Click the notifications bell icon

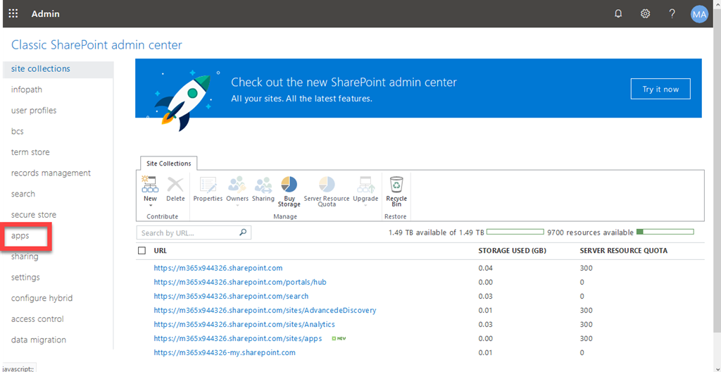(x=618, y=13)
